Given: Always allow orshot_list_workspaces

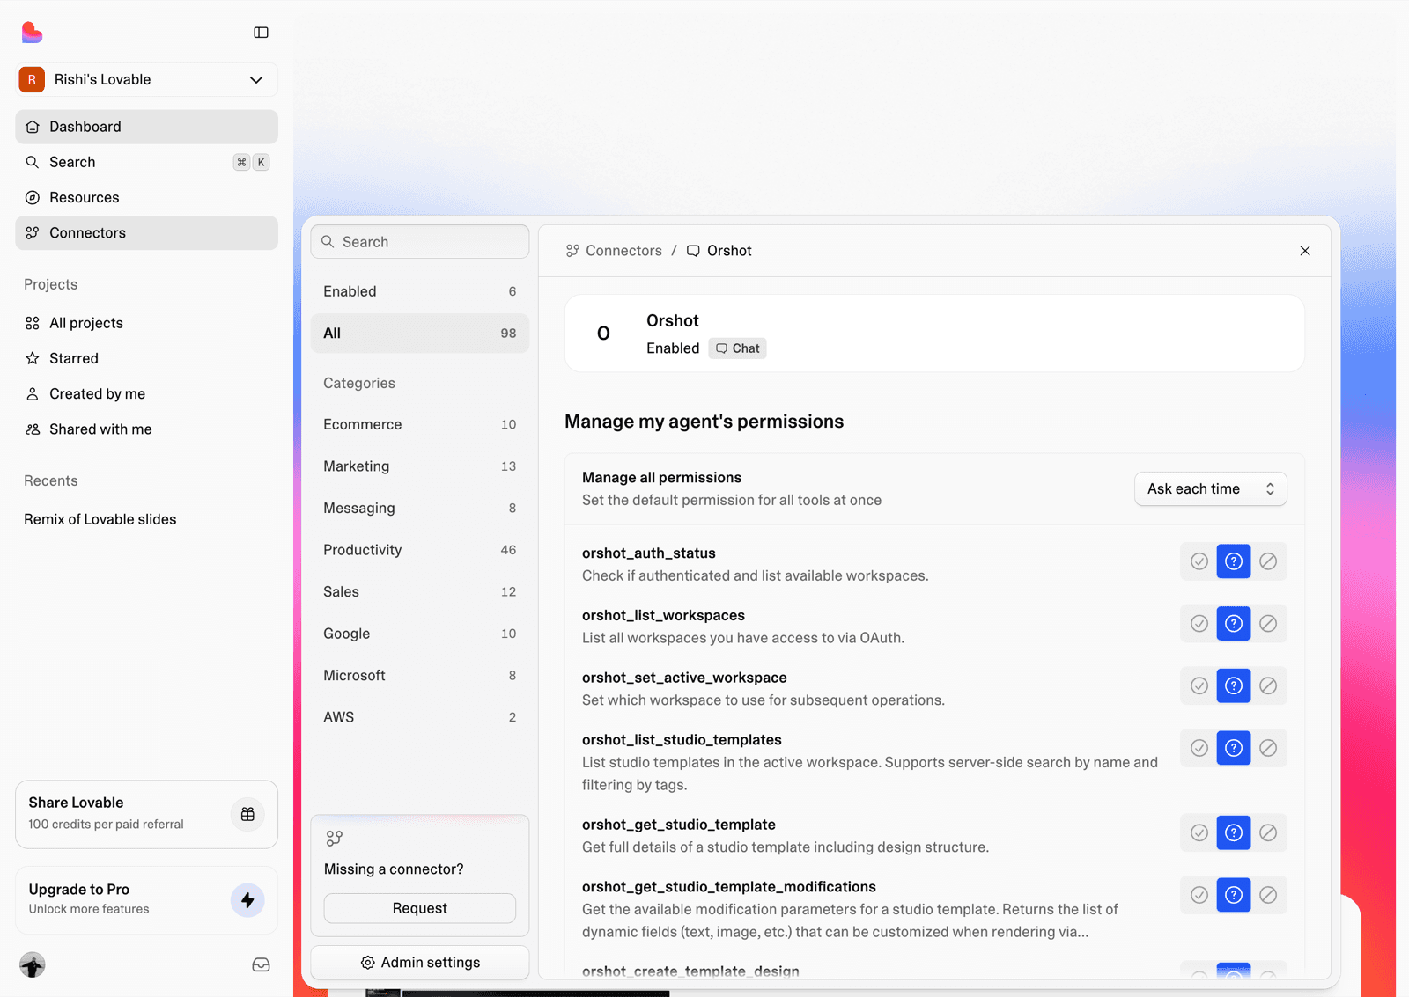Looking at the screenshot, I should tap(1199, 624).
